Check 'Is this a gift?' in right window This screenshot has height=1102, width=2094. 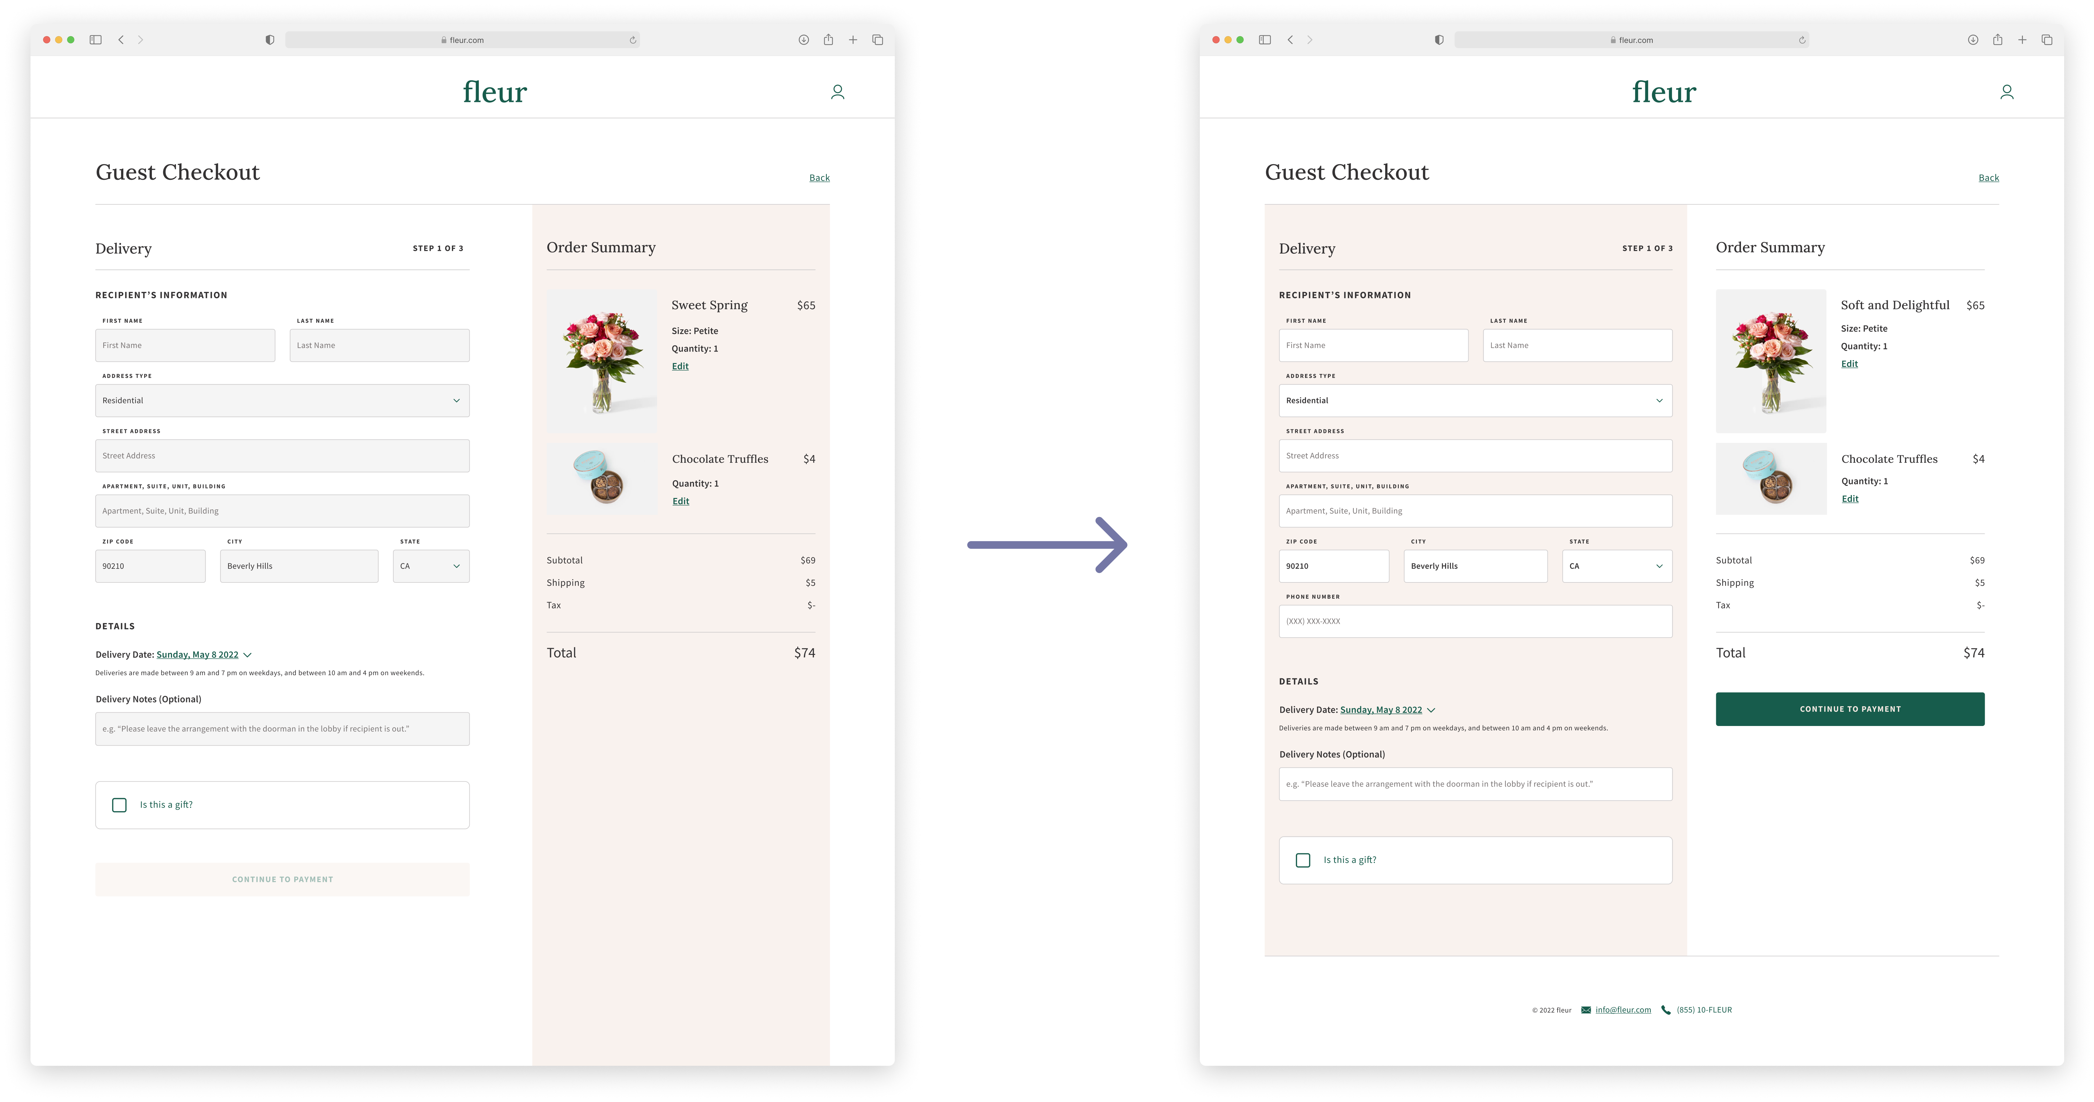coord(1303,861)
